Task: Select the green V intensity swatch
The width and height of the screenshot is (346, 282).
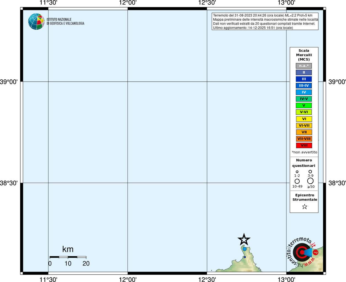Action: tap(304, 105)
